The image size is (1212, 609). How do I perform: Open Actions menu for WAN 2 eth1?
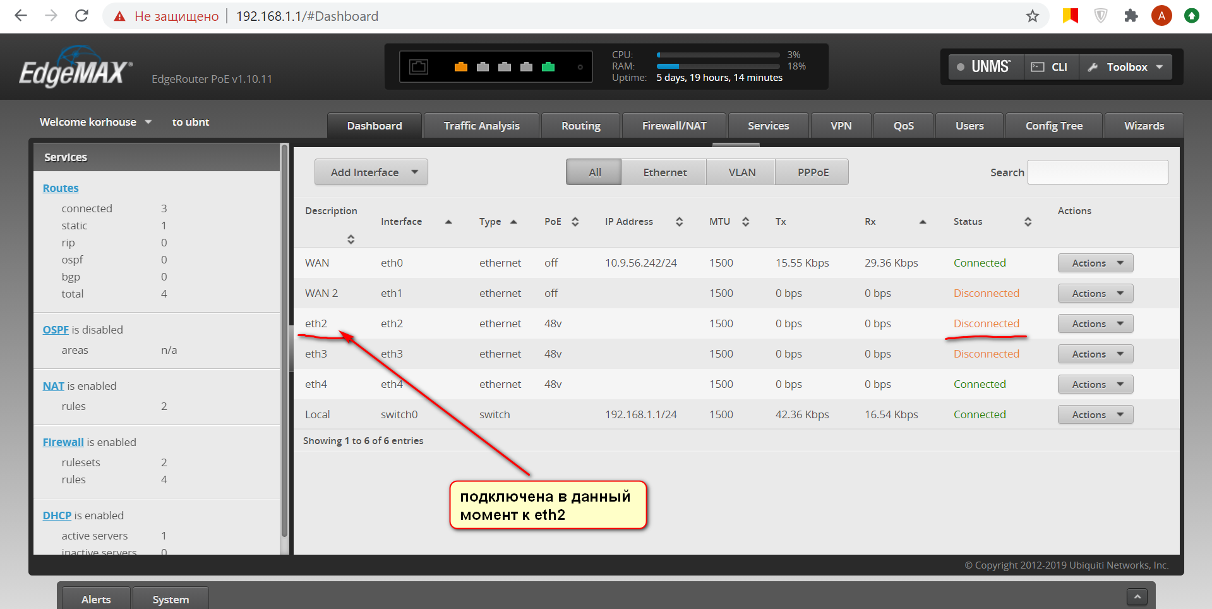pos(1096,293)
